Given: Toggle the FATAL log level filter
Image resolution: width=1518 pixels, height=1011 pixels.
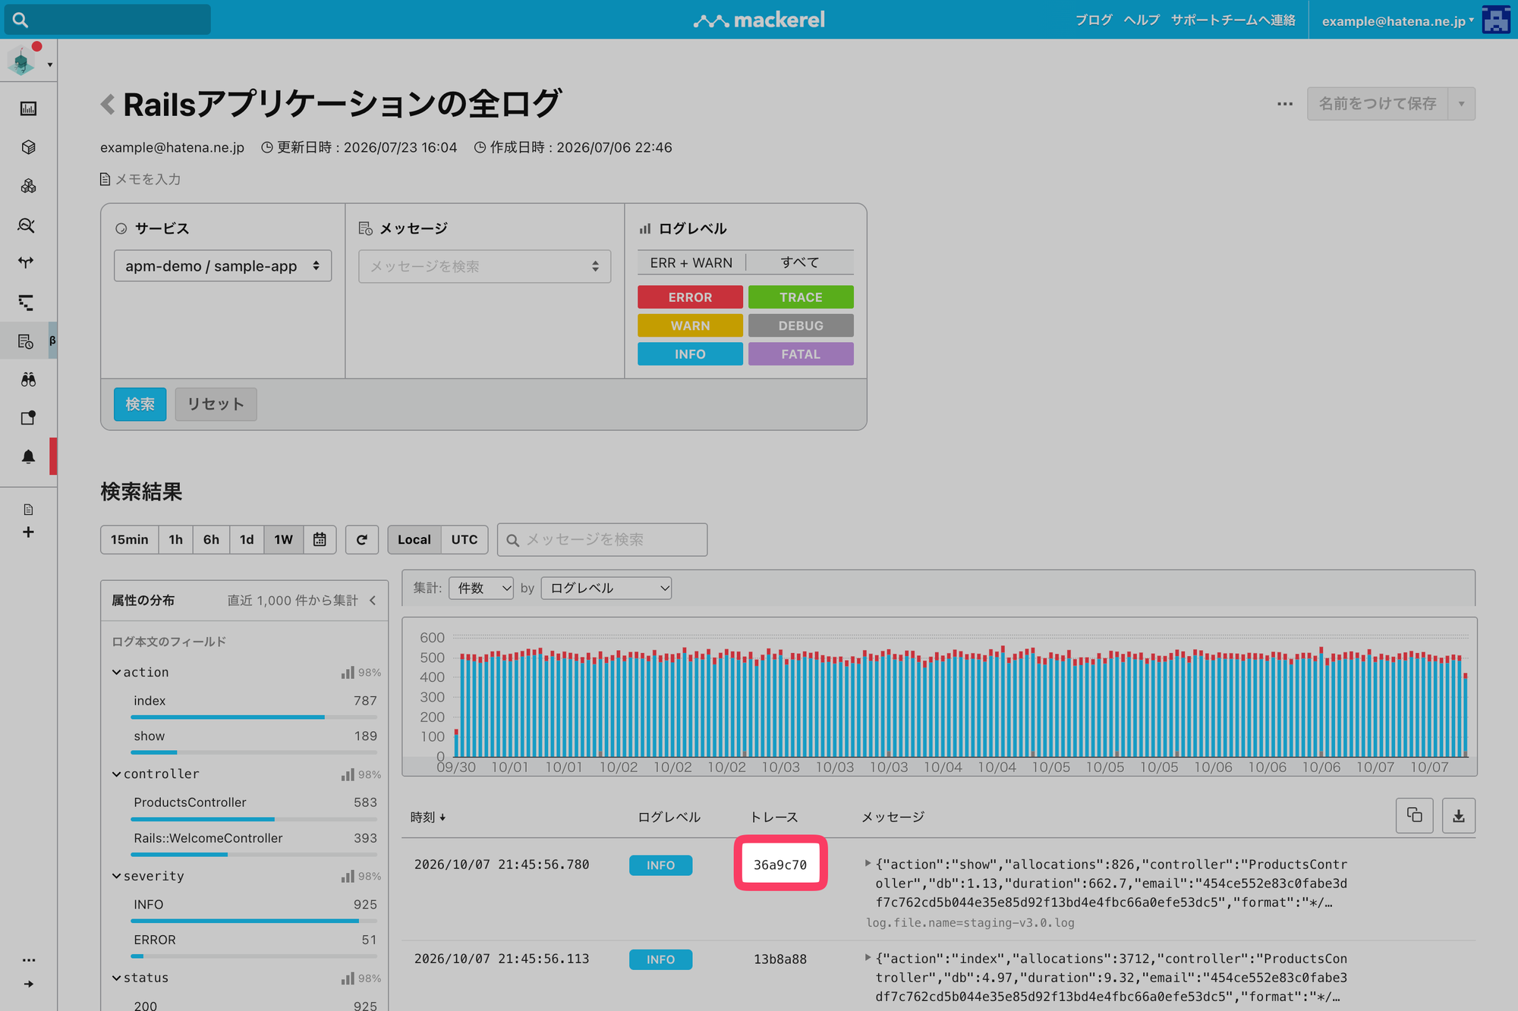Looking at the screenshot, I should (801, 354).
